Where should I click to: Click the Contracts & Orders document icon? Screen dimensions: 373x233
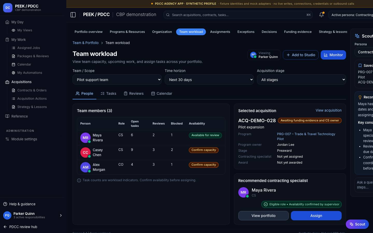coord(13,90)
